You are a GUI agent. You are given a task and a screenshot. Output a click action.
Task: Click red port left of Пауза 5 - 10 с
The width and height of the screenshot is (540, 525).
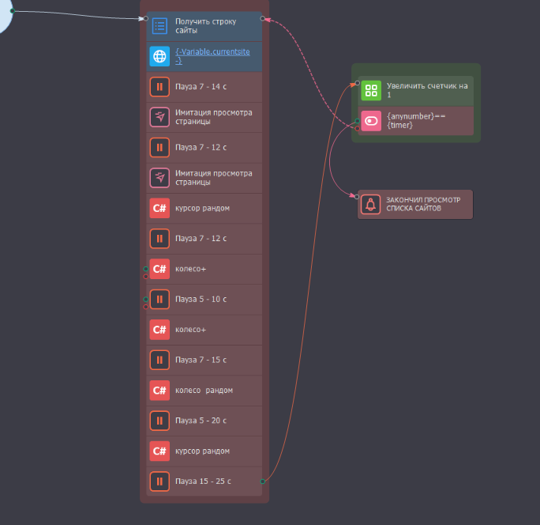(x=146, y=307)
